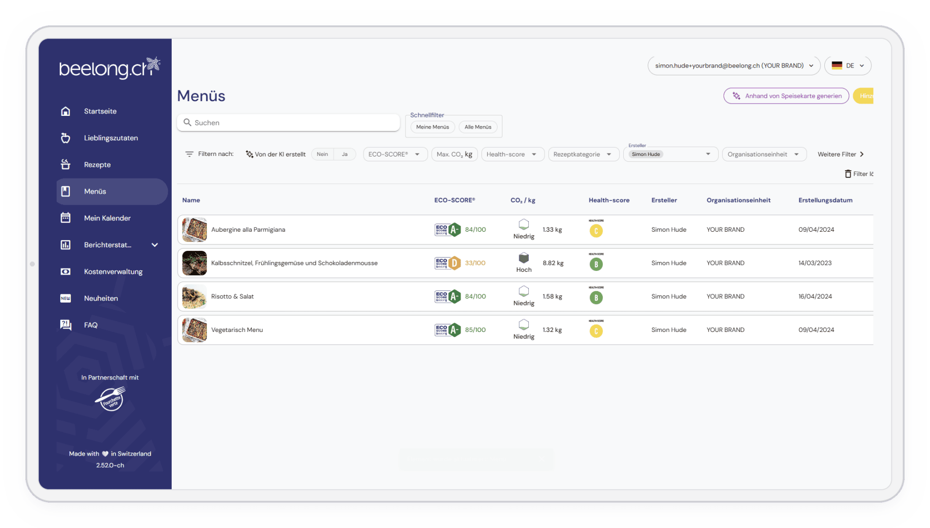This screenshot has height=528, width=930.
Task: Expand Weitere Filter link
Action: click(841, 154)
